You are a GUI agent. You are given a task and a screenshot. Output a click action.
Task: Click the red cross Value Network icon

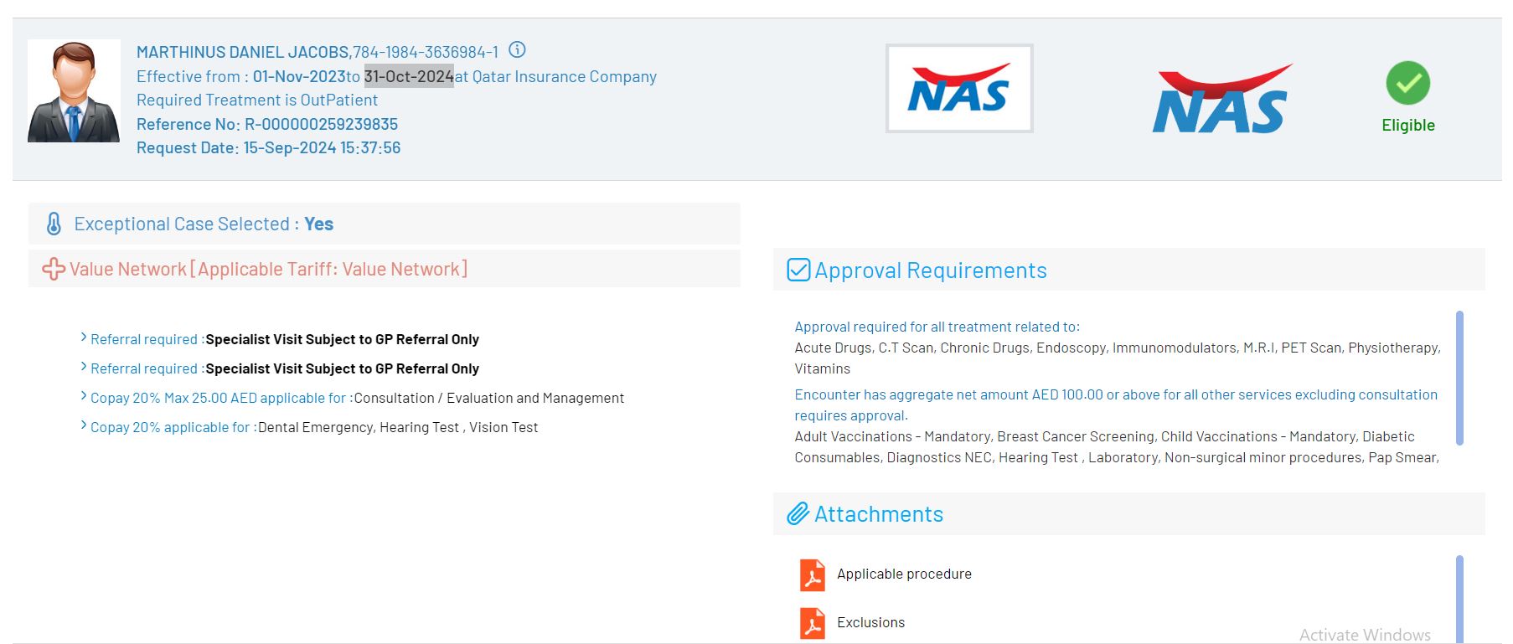[54, 269]
